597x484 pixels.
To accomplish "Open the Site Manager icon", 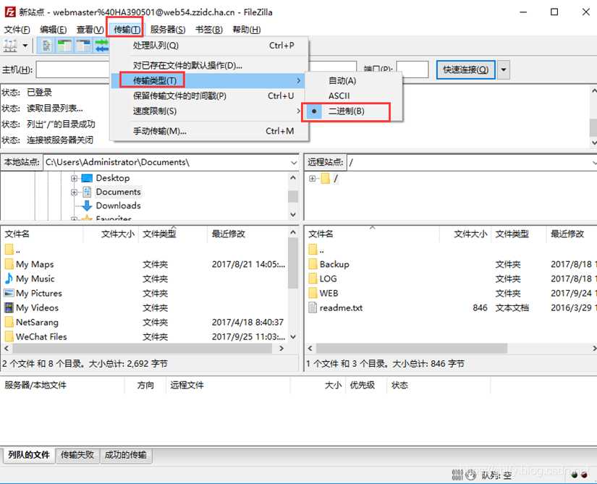I will pos(9,45).
